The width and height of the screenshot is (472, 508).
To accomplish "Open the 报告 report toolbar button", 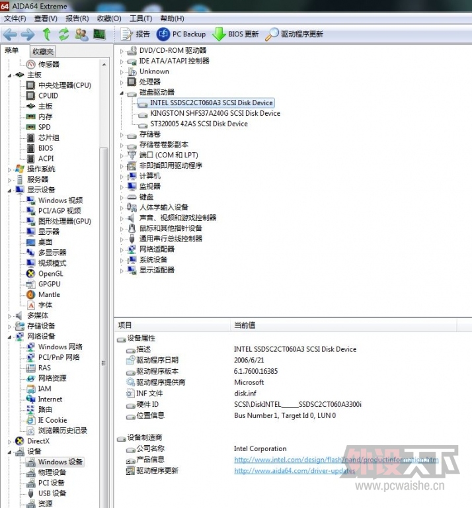I will pyautogui.click(x=136, y=34).
